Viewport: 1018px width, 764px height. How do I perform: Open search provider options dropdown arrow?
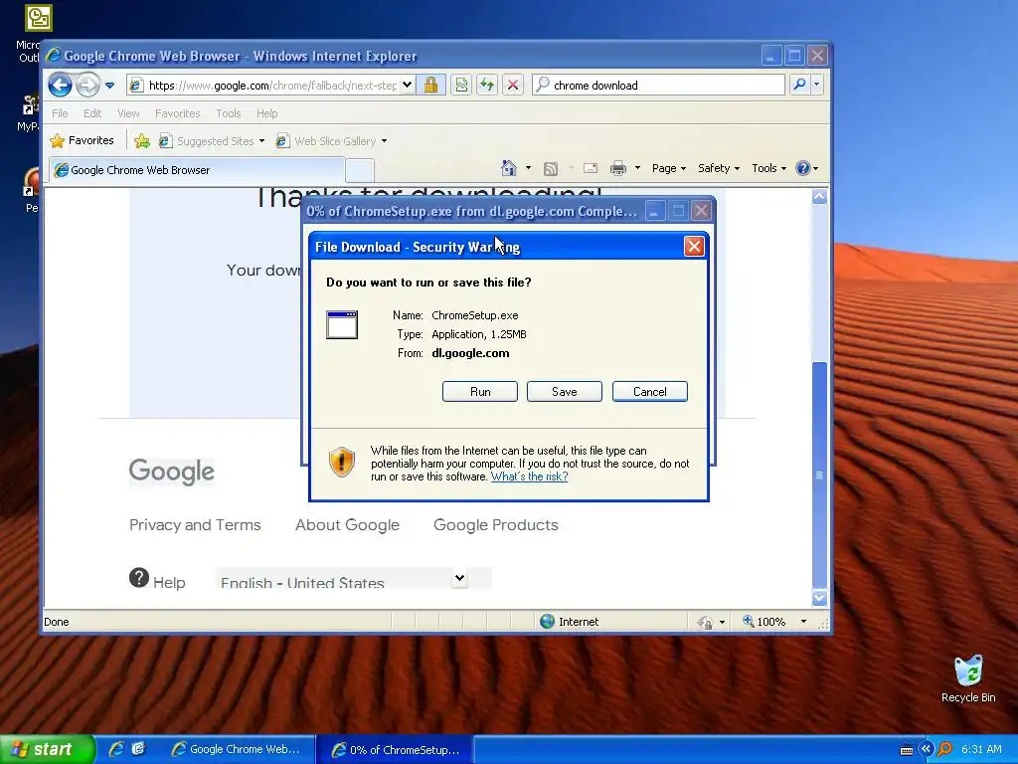pos(817,85)
